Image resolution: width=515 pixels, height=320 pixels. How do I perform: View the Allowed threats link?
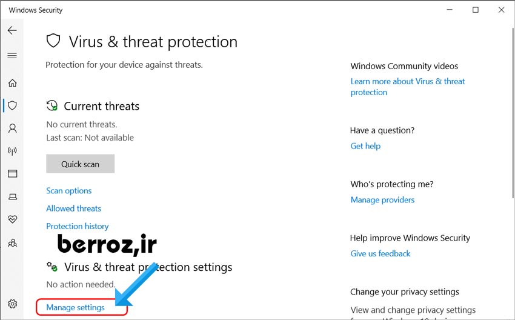coord(74,208)
